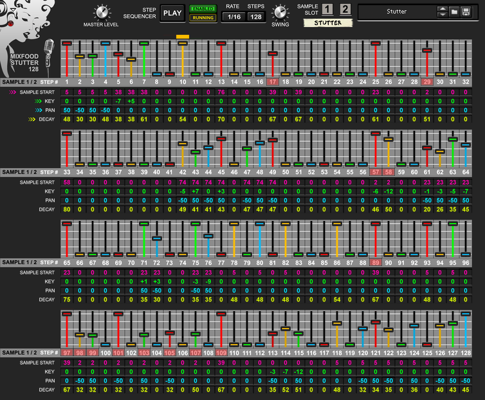Click the blue arrows beside PAN
485x400 pixels.
click(39, 110)
